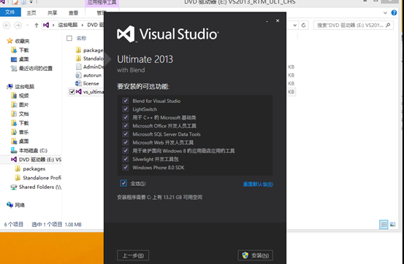Toggle the select-all files checkbox
This screenshot has height=264, width=404.
click(x=69, y=39)
